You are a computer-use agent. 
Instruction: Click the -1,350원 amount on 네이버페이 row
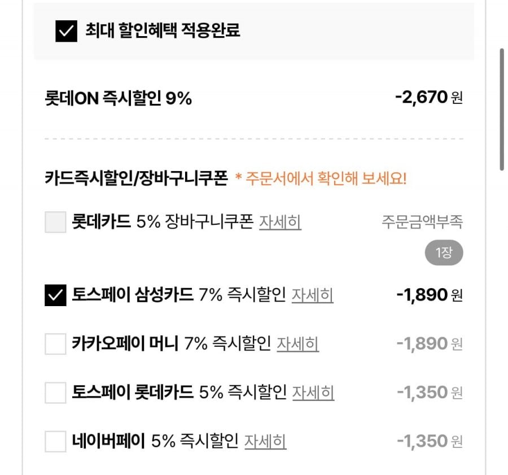tap(429, 441)
